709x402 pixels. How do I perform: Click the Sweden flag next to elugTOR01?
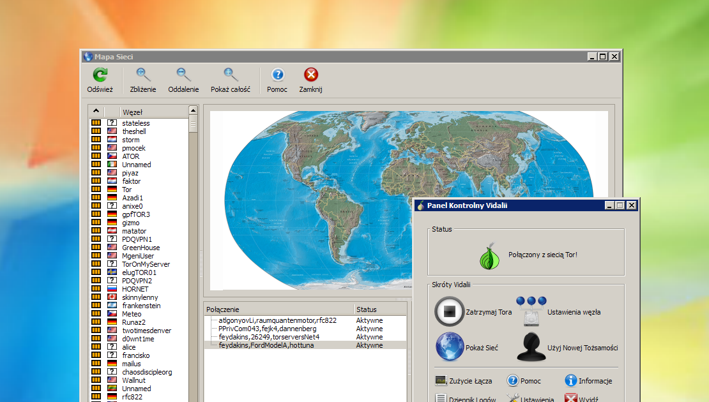(112, 272)
